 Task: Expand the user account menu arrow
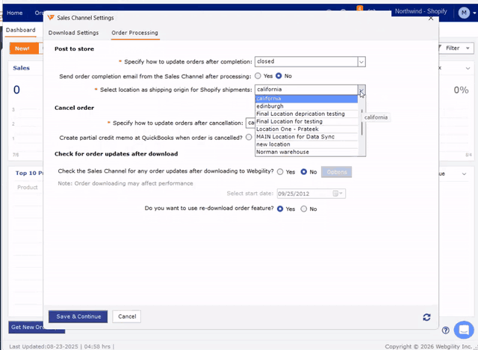tap(474, 13)
